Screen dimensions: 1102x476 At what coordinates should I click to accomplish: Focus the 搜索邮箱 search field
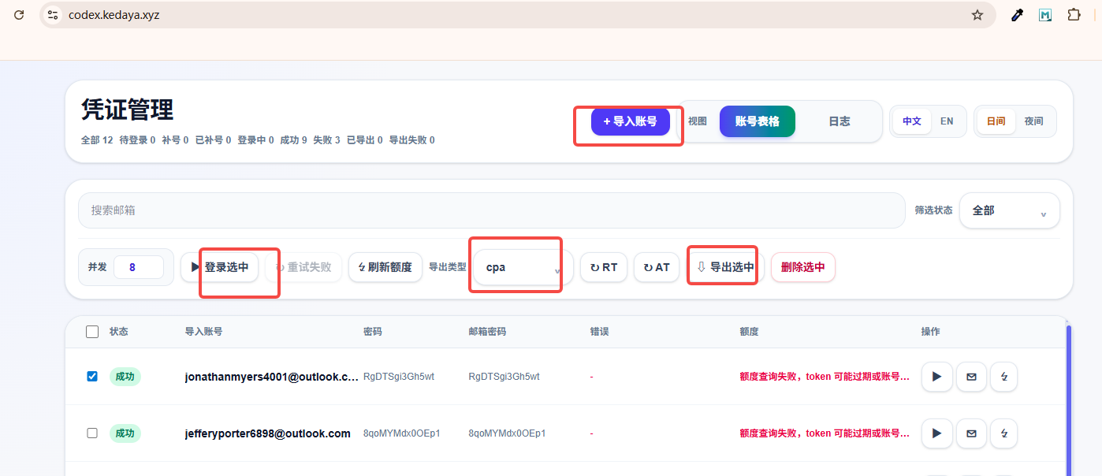pyautogui.click(x=491, y=210)
